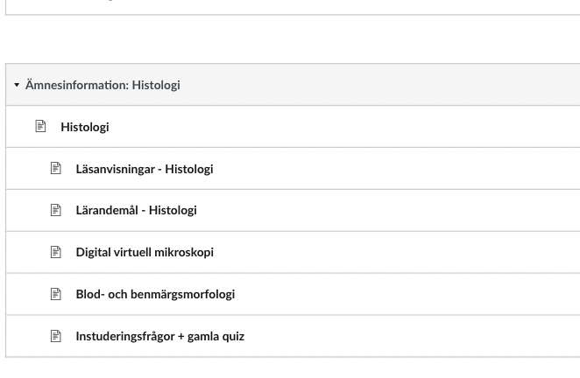Viewport: 580px width, 378px height.
Task: Select the Läsanvisningar module item row
Action: (394, 169)
